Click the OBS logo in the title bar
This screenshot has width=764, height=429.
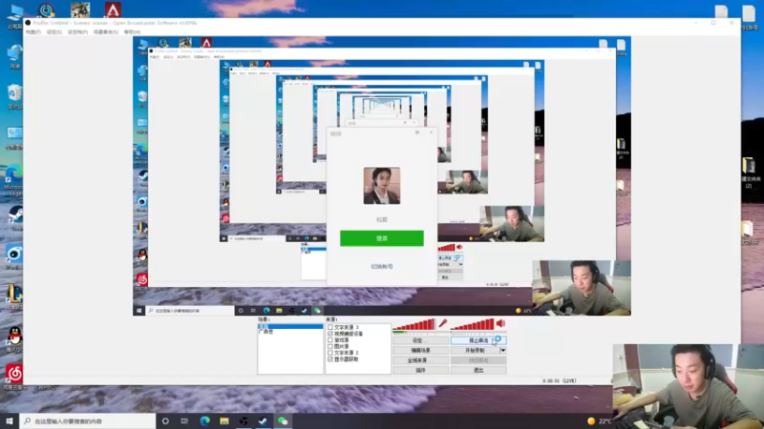click(x=28, y=23)
